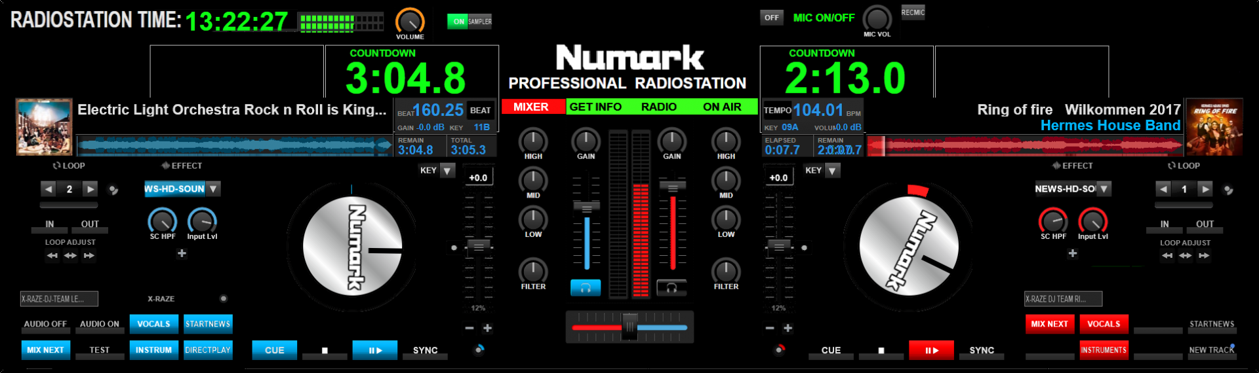
Task: Click the master VOLUME knob
Action: pos(410,21)
